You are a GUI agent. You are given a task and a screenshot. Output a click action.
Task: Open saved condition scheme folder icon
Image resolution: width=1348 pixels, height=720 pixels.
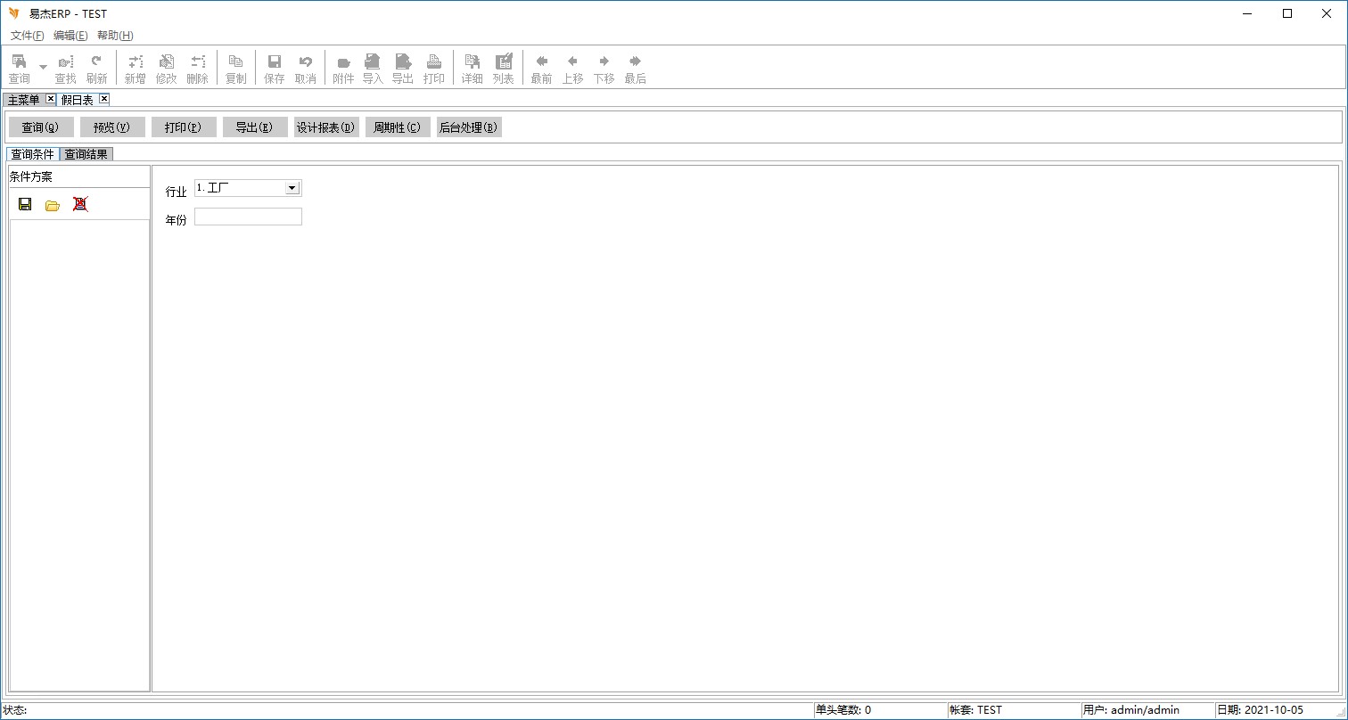pyautogui.click(x=53, y=205)
